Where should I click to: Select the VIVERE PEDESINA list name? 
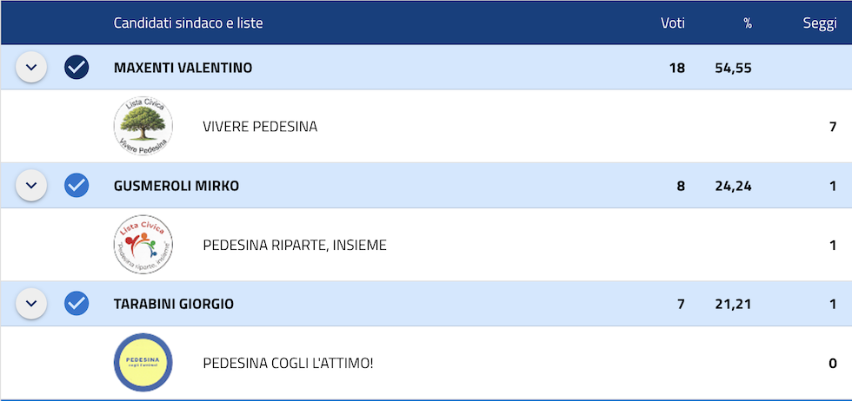coord(260,127)
